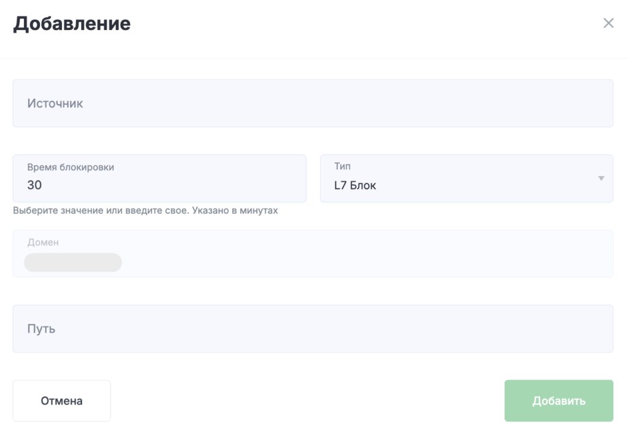Close the Добавление dialog with the X

tap(608, 23)
